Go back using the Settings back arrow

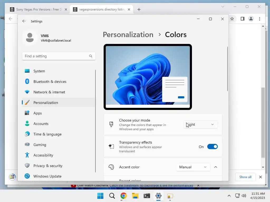[24, 21]
